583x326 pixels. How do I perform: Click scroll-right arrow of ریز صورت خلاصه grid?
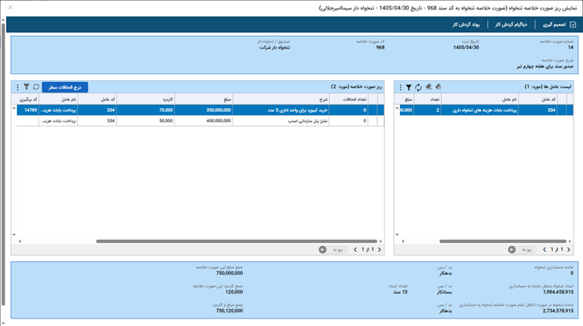click(380, 242)
